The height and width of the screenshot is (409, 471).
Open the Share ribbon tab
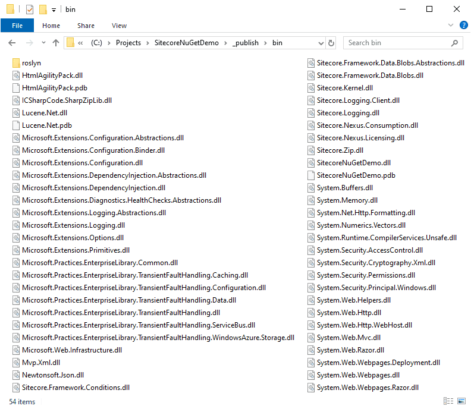[x=86, y=26]
